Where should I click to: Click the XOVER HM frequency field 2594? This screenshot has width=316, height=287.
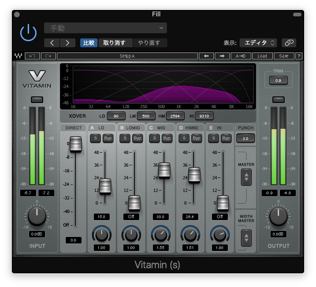pos(175,116)
